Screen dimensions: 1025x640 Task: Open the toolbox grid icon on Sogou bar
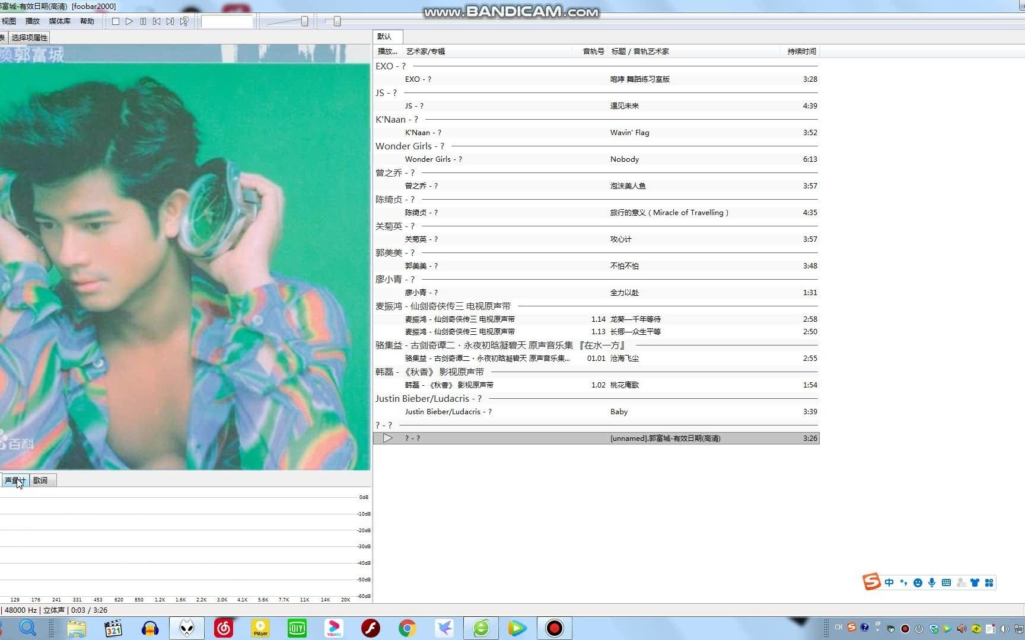[x=989, y=583]
